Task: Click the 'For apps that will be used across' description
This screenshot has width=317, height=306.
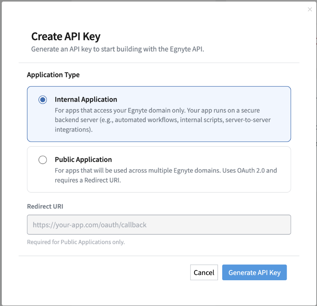Action: (166, 175)
